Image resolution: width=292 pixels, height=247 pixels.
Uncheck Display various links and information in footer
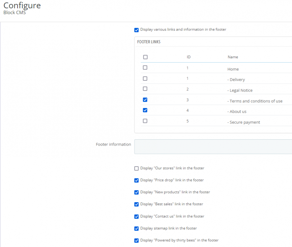[136, 30]
